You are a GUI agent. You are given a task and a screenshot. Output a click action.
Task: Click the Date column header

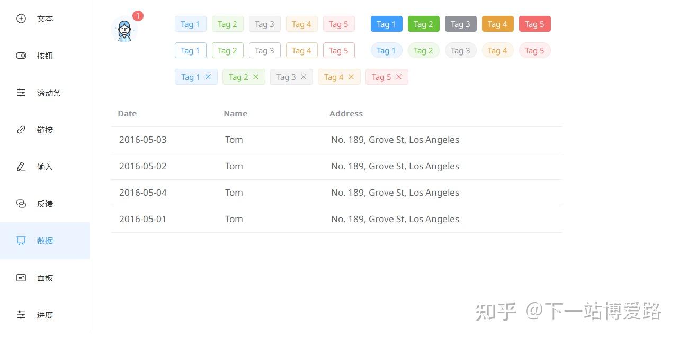tap(127, 113)
